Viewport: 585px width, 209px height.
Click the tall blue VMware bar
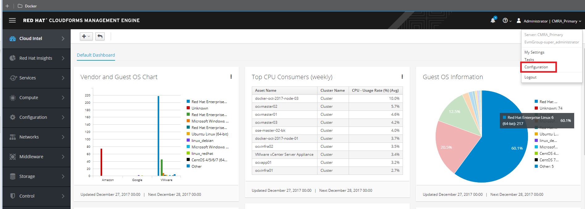[159, 136]
